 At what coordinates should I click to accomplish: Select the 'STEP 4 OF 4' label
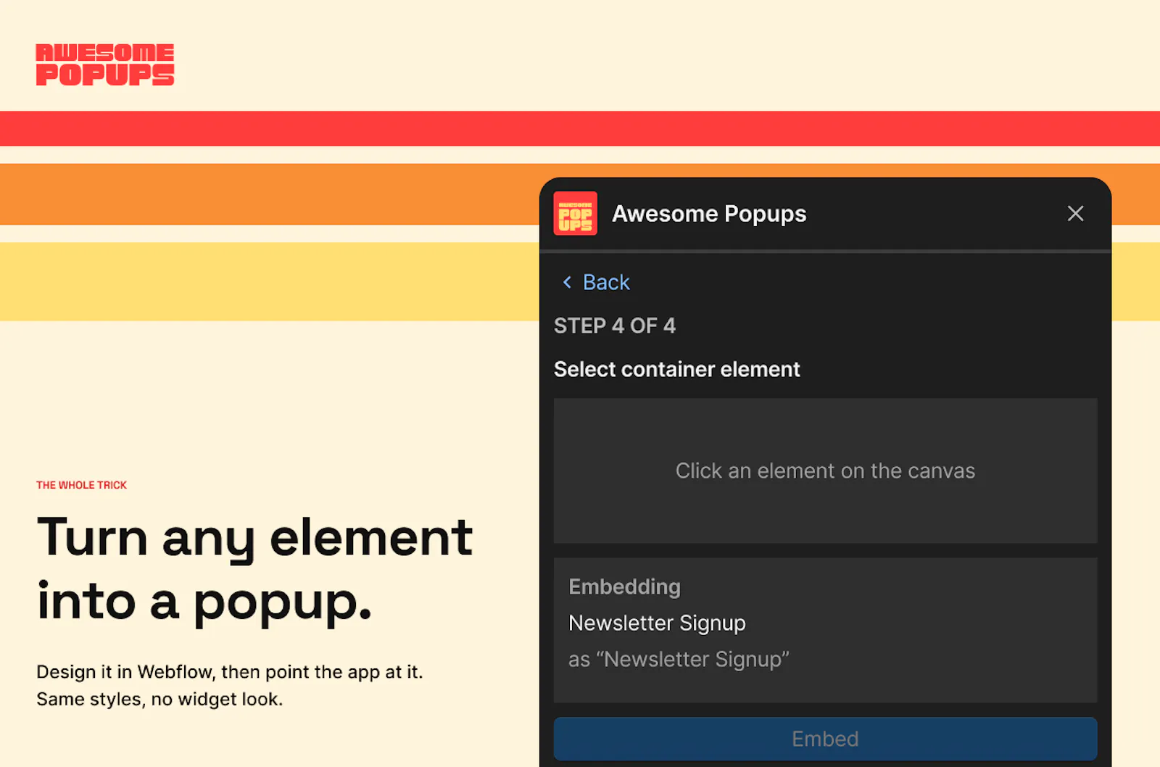coord(614,326)
